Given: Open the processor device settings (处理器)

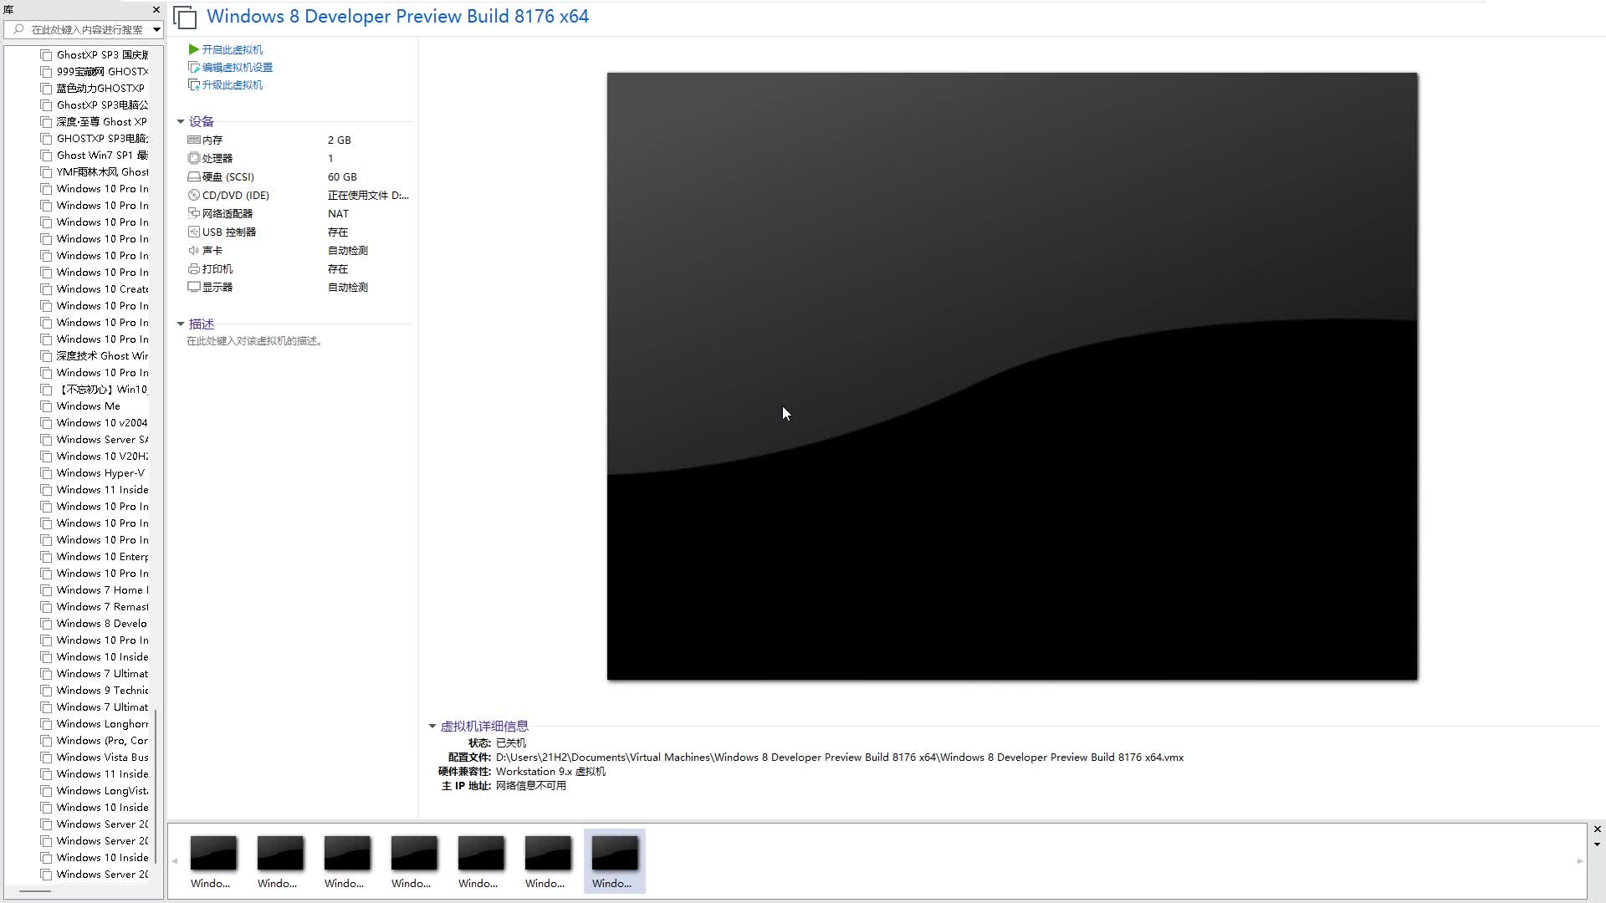Looking at the screenshot, I should 217,158.
